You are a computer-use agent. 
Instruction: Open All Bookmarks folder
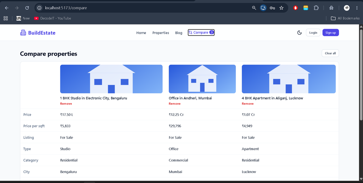[345, 18]
